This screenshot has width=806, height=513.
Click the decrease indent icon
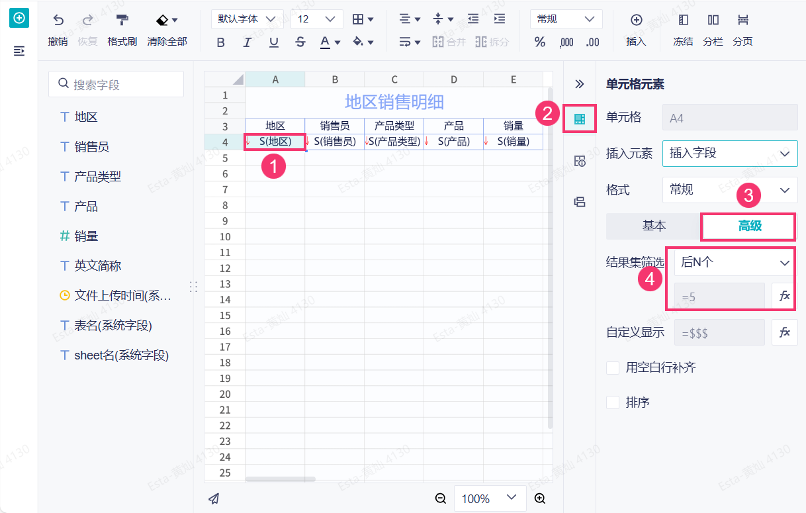click(473, 19)
